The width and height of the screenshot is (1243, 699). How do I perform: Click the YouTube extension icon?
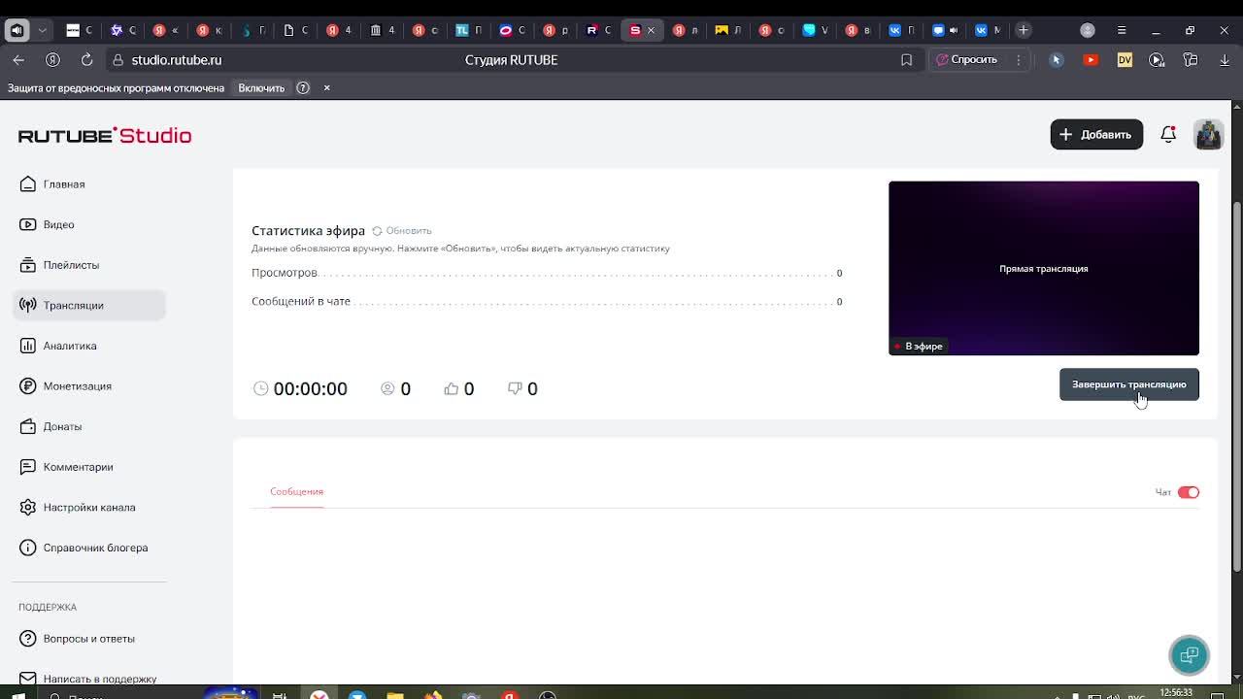coord(1091,60)
